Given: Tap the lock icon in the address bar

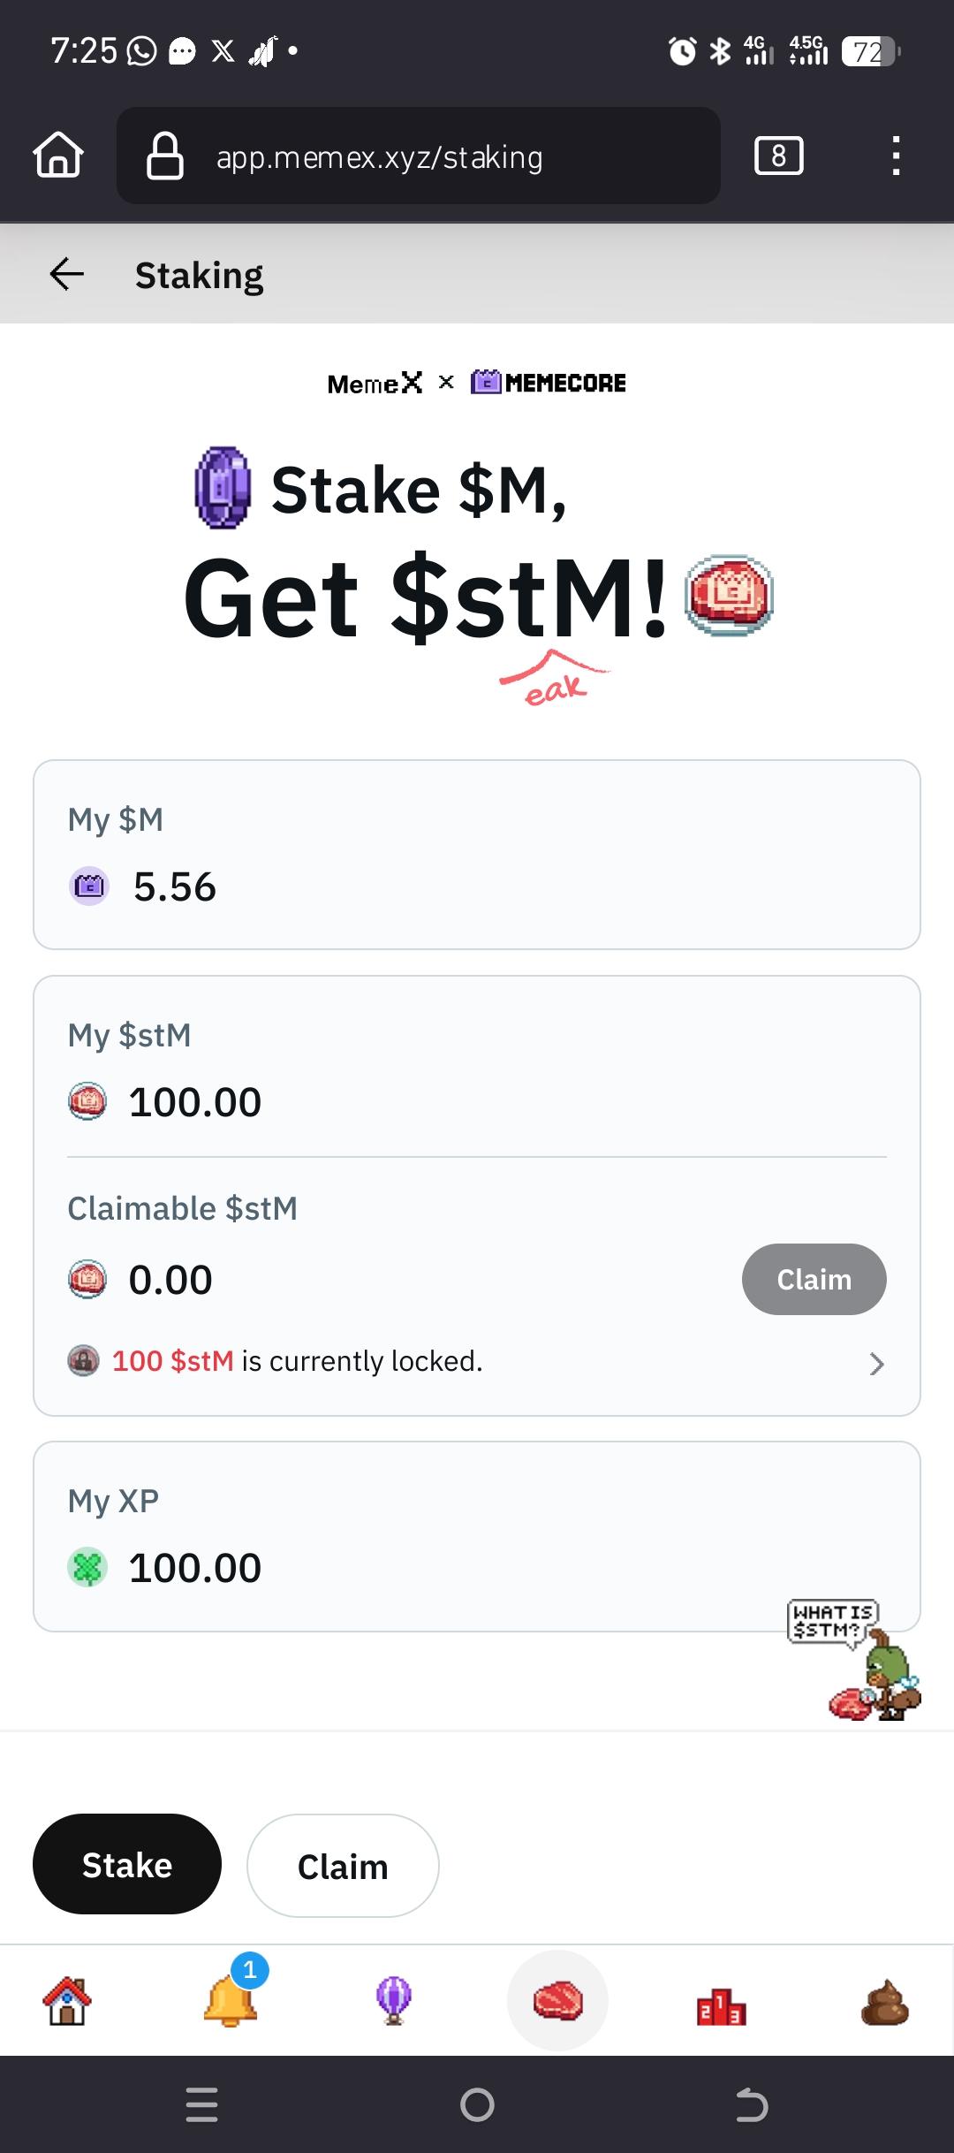Looking at the screenshot, I should tap(165, 156).
